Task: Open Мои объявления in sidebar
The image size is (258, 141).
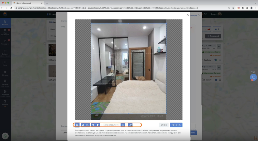Action: [5, 32]
